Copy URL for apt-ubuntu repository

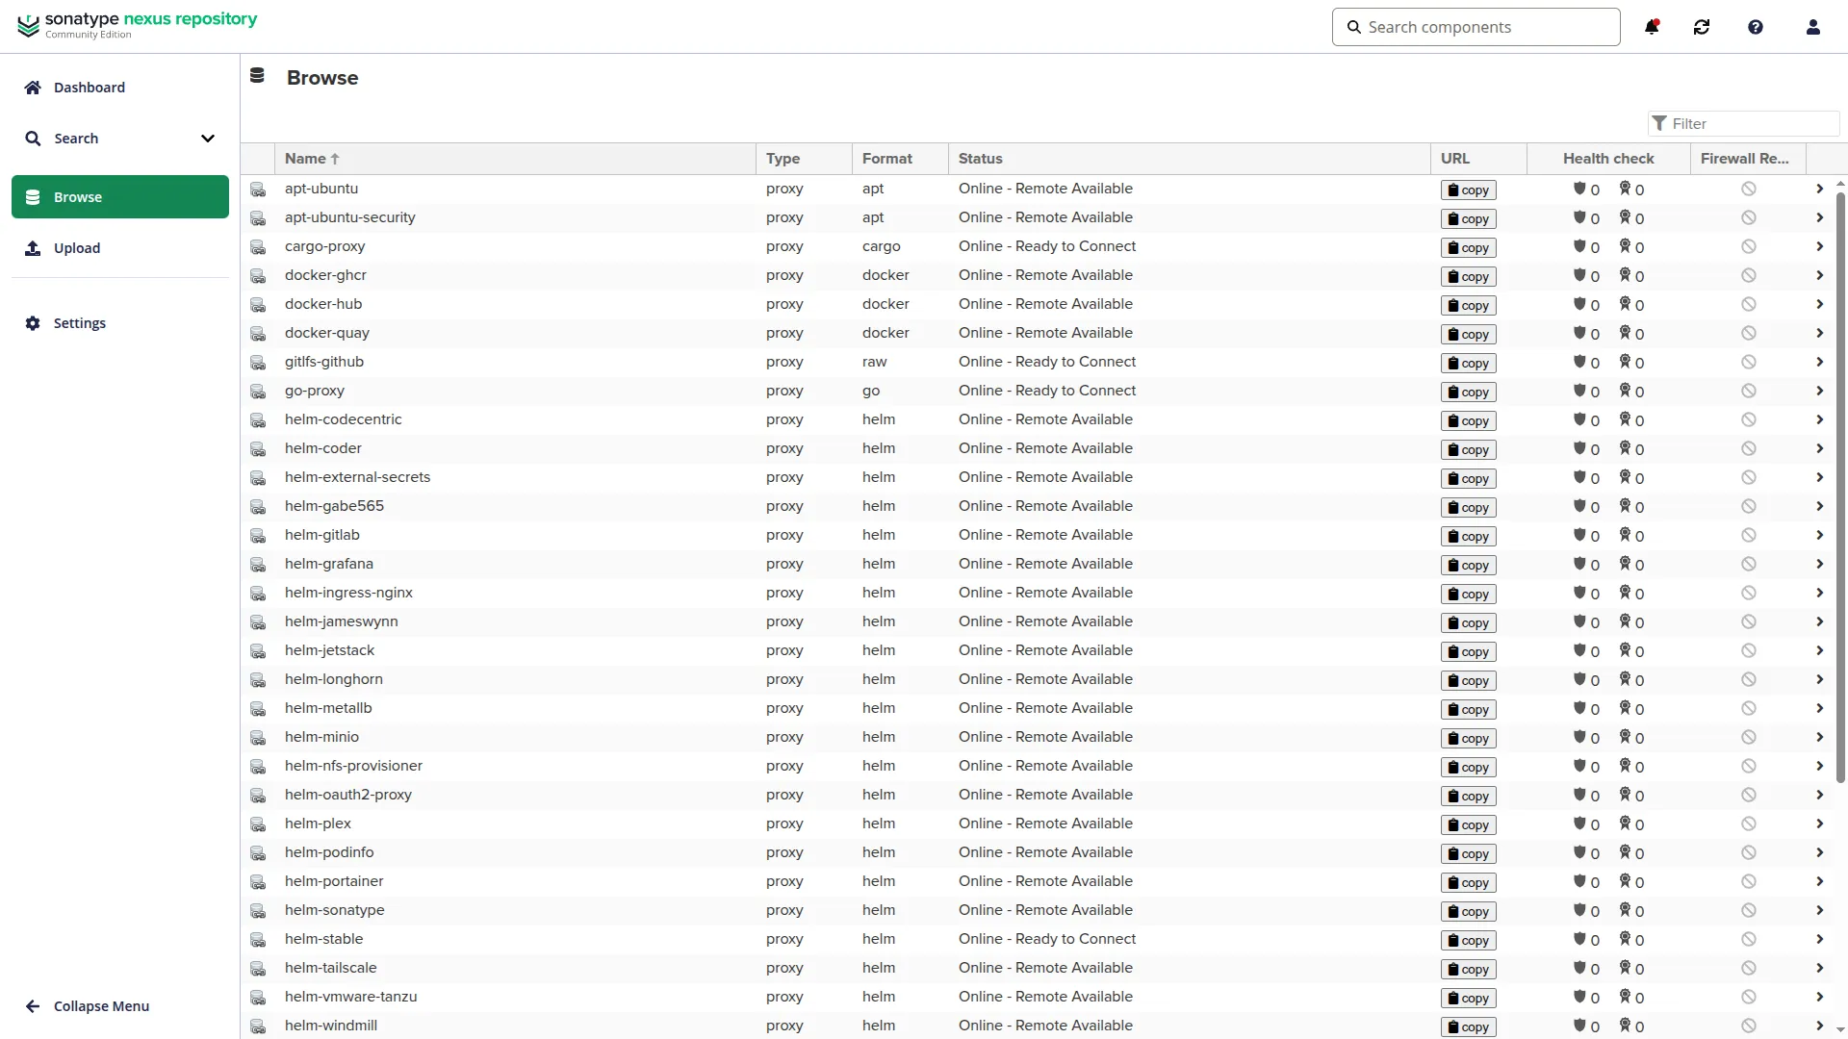coord(1468,190)
